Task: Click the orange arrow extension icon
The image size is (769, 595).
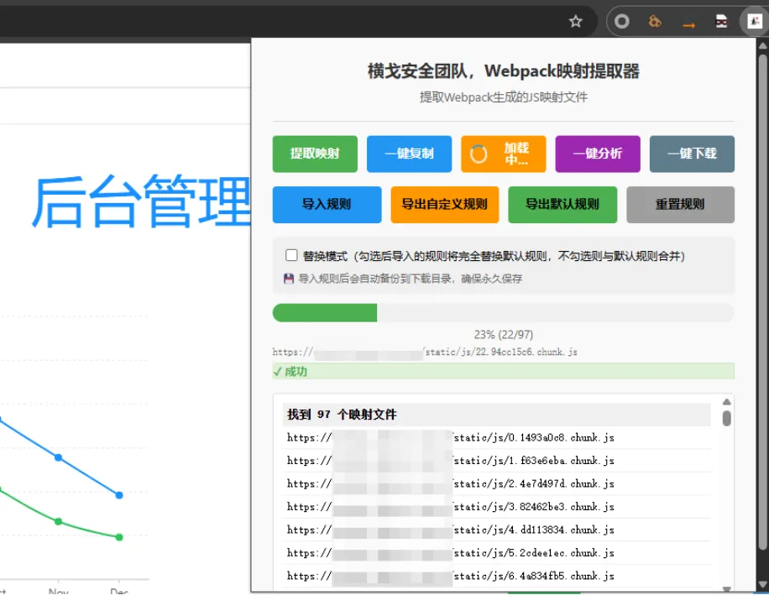Action: 688,24
